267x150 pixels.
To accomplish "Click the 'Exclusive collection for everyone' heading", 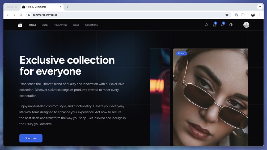I will (x=67, y=66).
